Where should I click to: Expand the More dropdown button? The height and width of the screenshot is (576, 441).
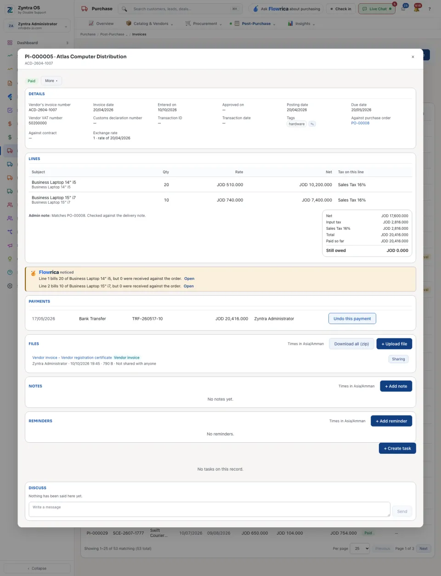(x=51, y=81)
